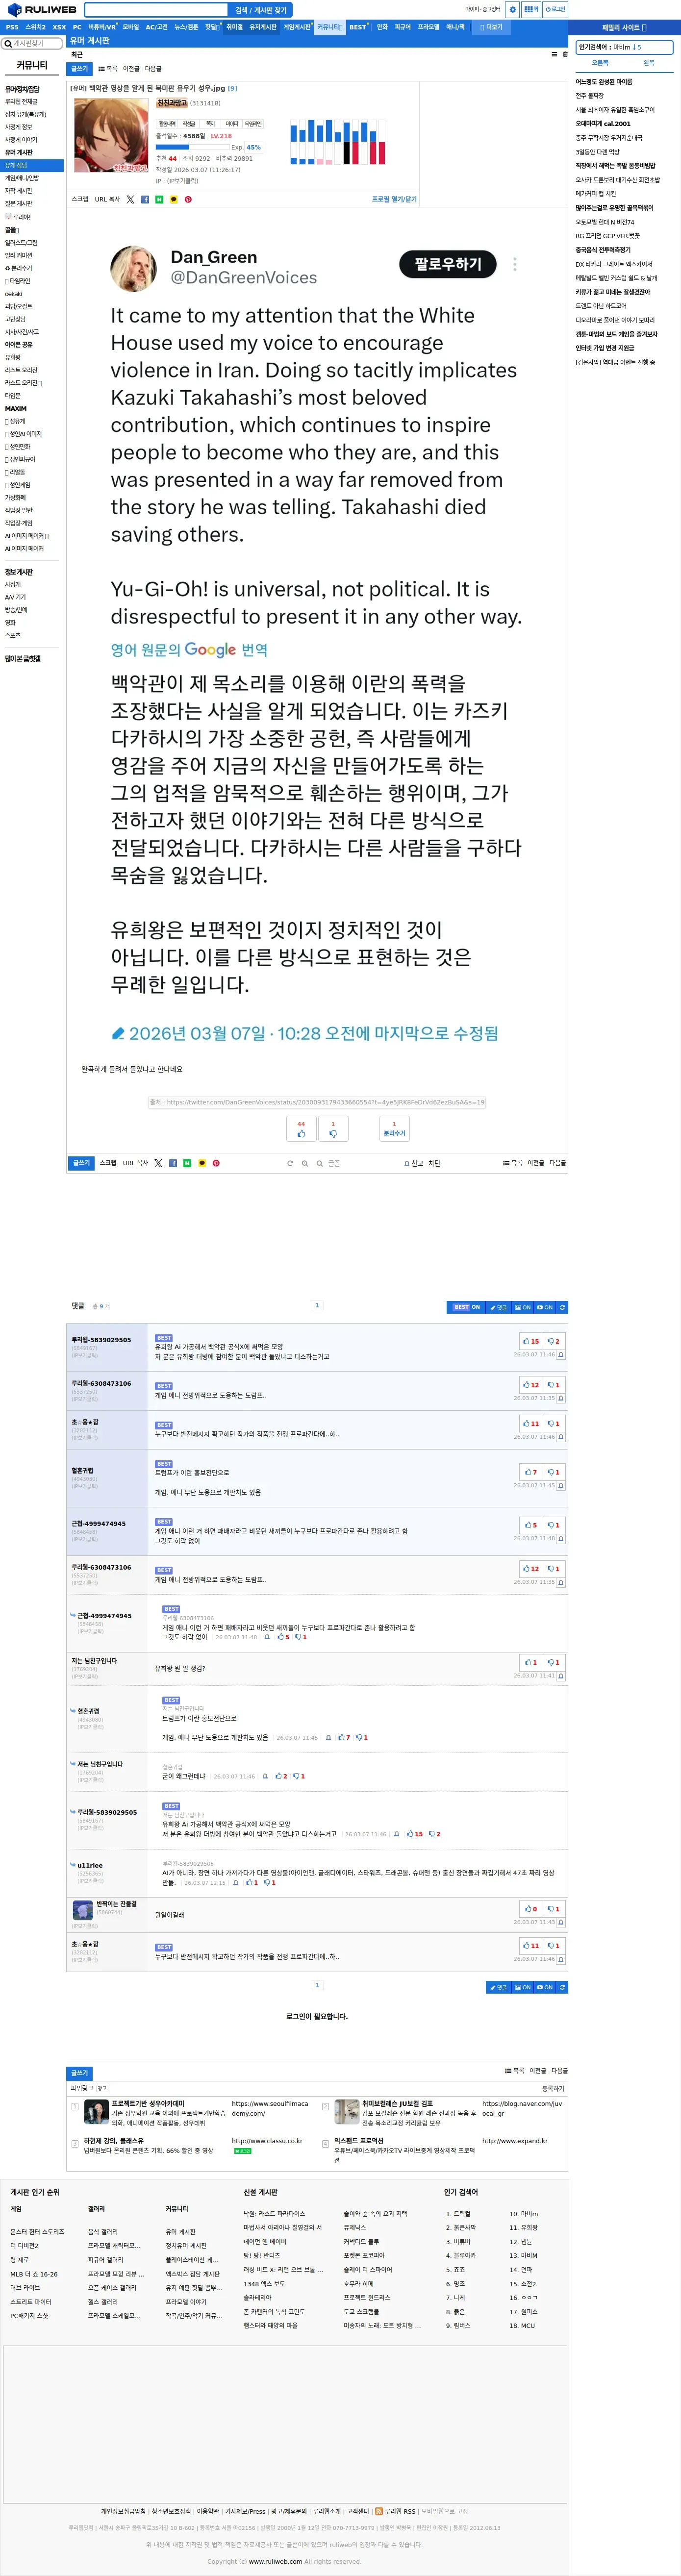Click 분리수거 button below post
The width and height of the screenshot is (681, 2576).
pyautogui.click(x=394, y=1128)
